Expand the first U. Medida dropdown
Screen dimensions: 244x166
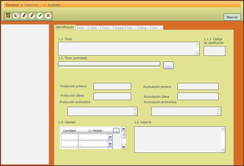[110, 137]
